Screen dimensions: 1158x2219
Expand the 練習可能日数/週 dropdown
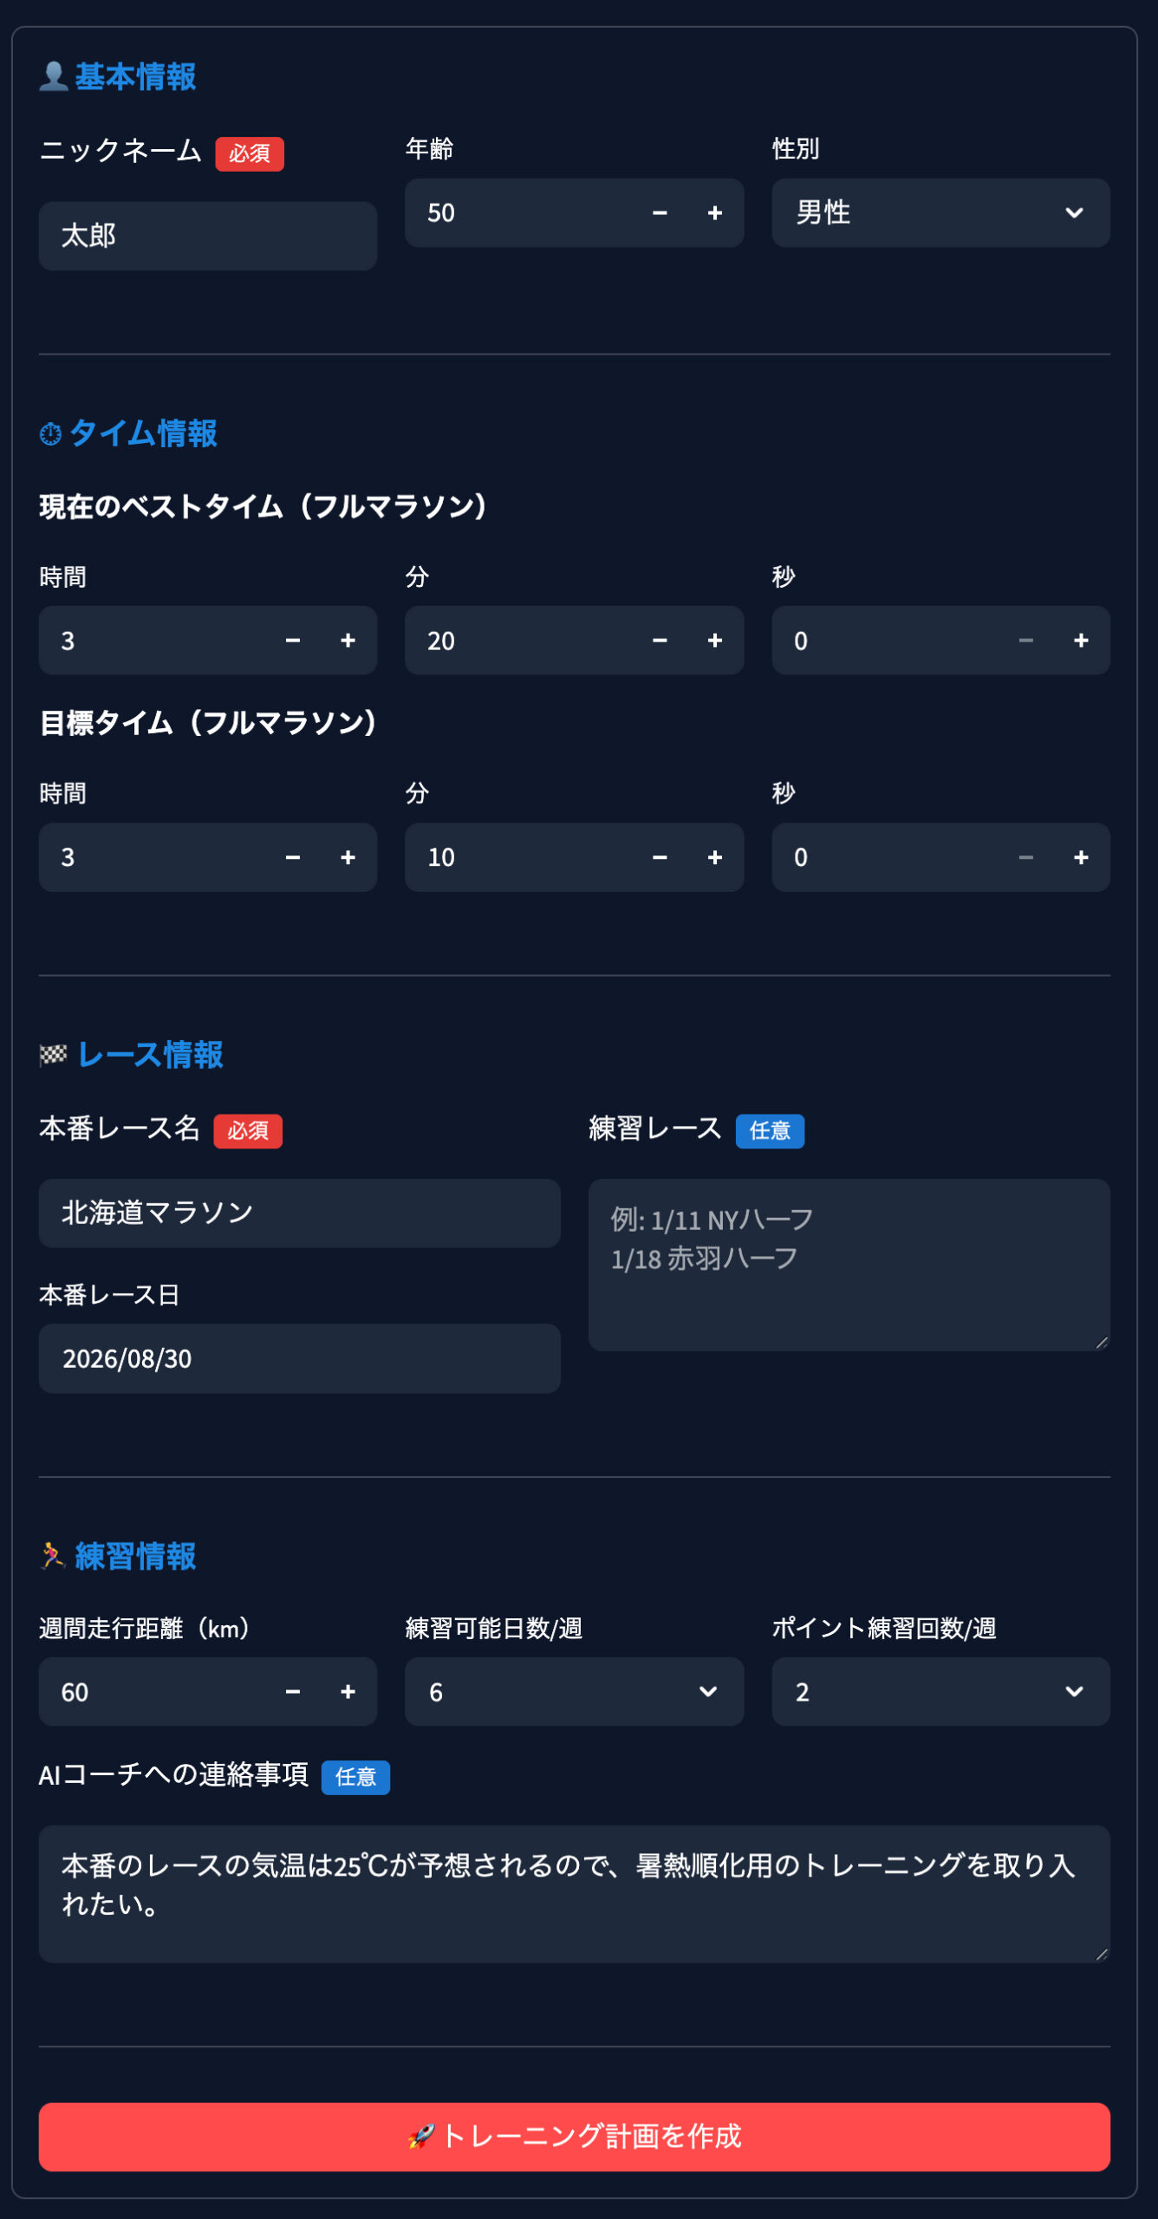[574, 1691]
